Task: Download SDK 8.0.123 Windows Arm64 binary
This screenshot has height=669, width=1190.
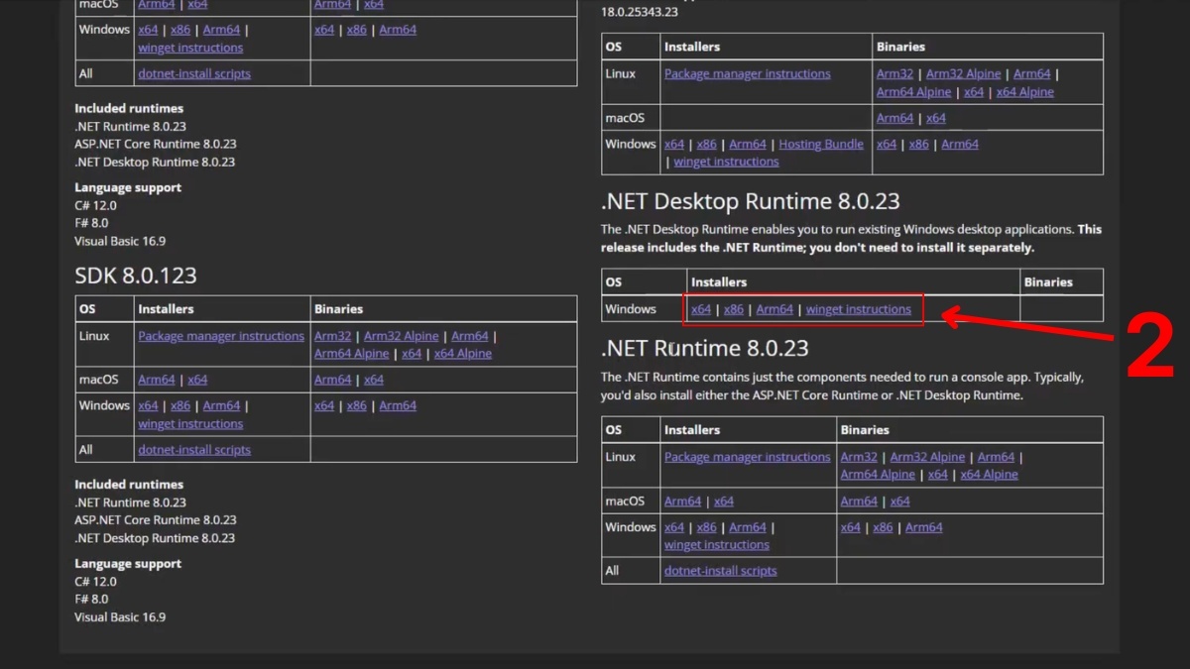Action: (398, 405)
